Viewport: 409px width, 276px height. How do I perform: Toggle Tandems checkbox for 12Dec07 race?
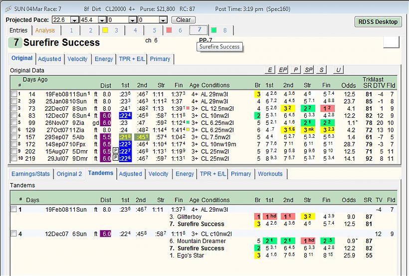14,234
